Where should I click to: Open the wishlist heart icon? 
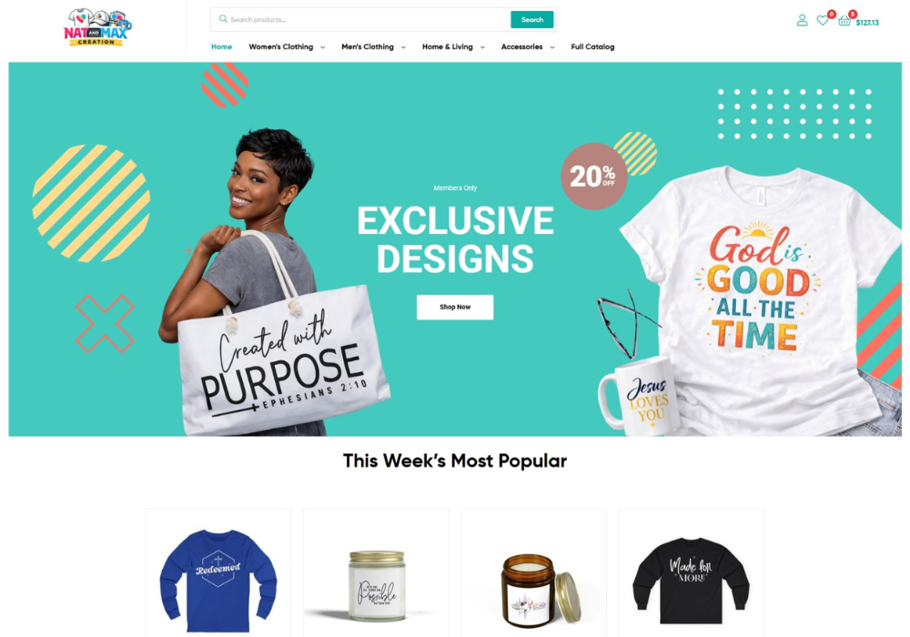click(x=823, y=20)
